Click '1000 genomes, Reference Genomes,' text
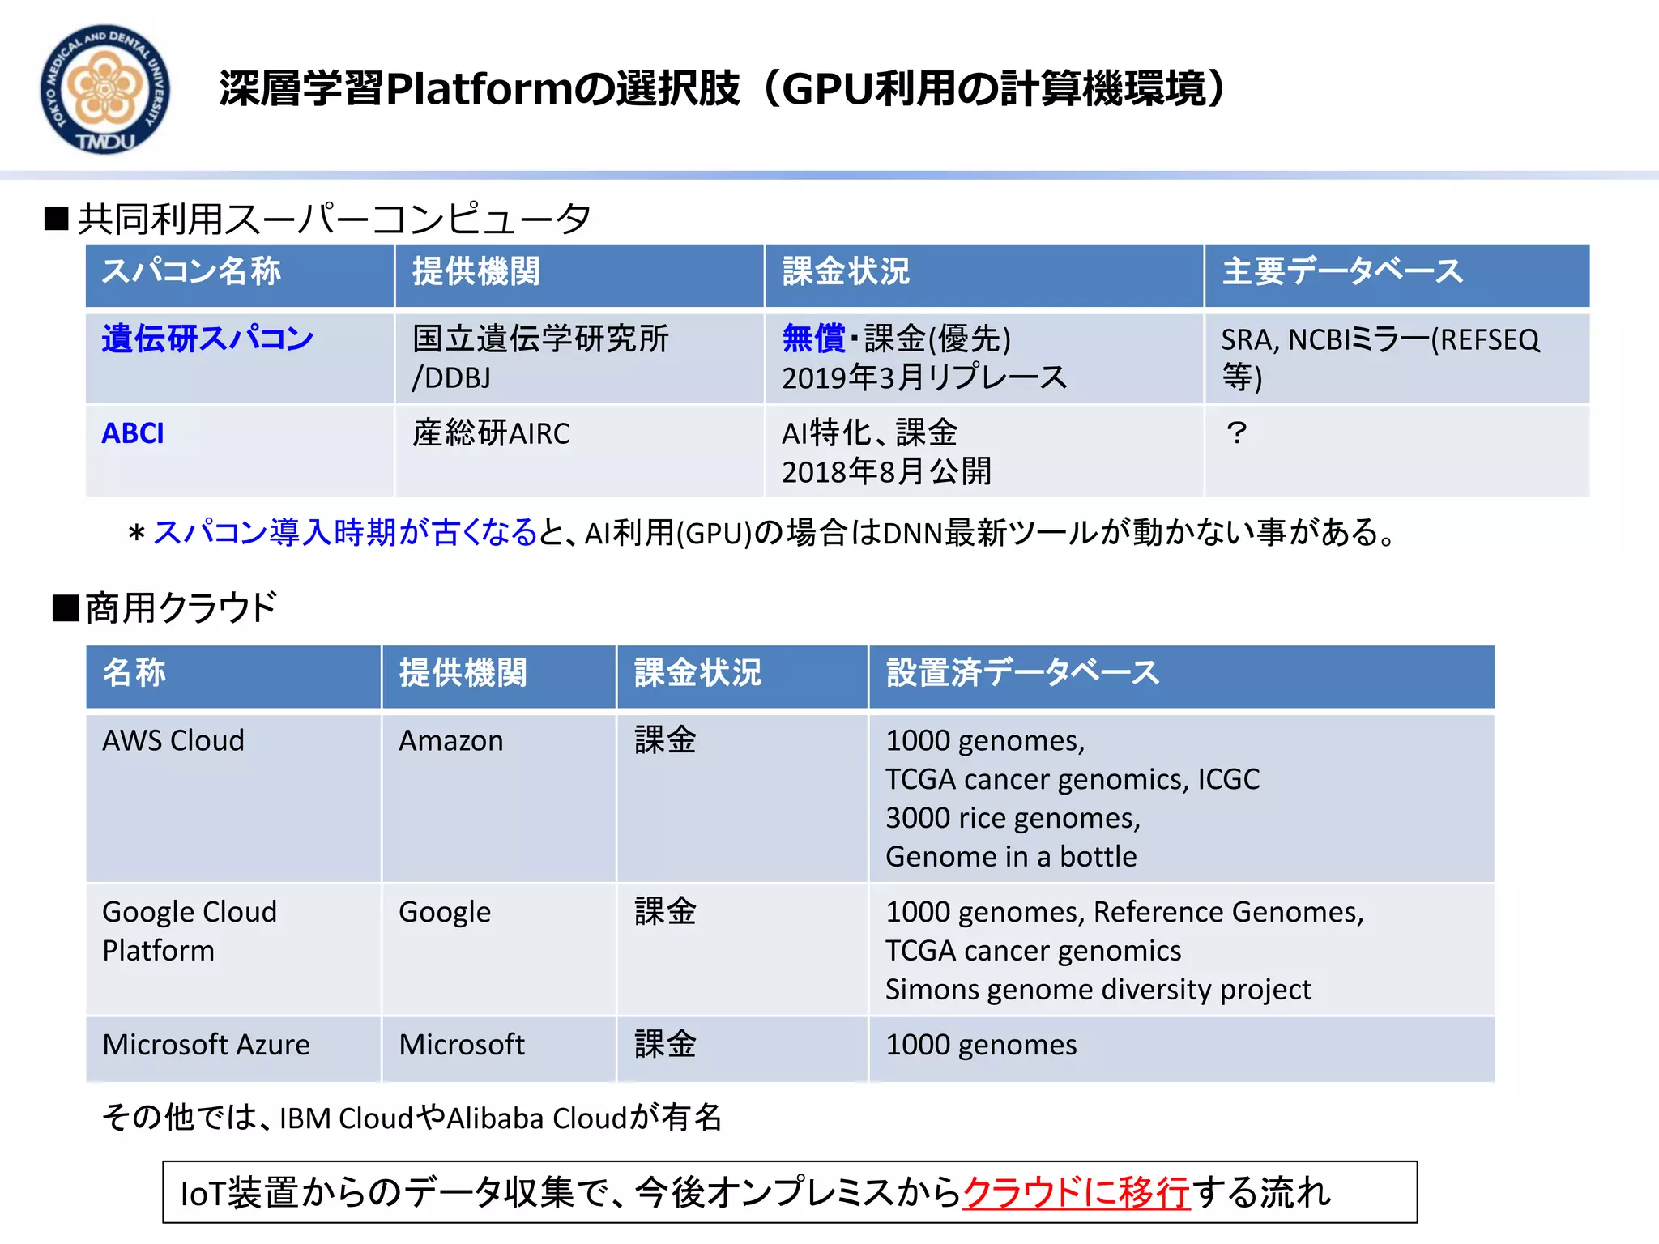The height and width of the screenshot is (1244, 1659). pyautogui.click(x=1124, y=912)
